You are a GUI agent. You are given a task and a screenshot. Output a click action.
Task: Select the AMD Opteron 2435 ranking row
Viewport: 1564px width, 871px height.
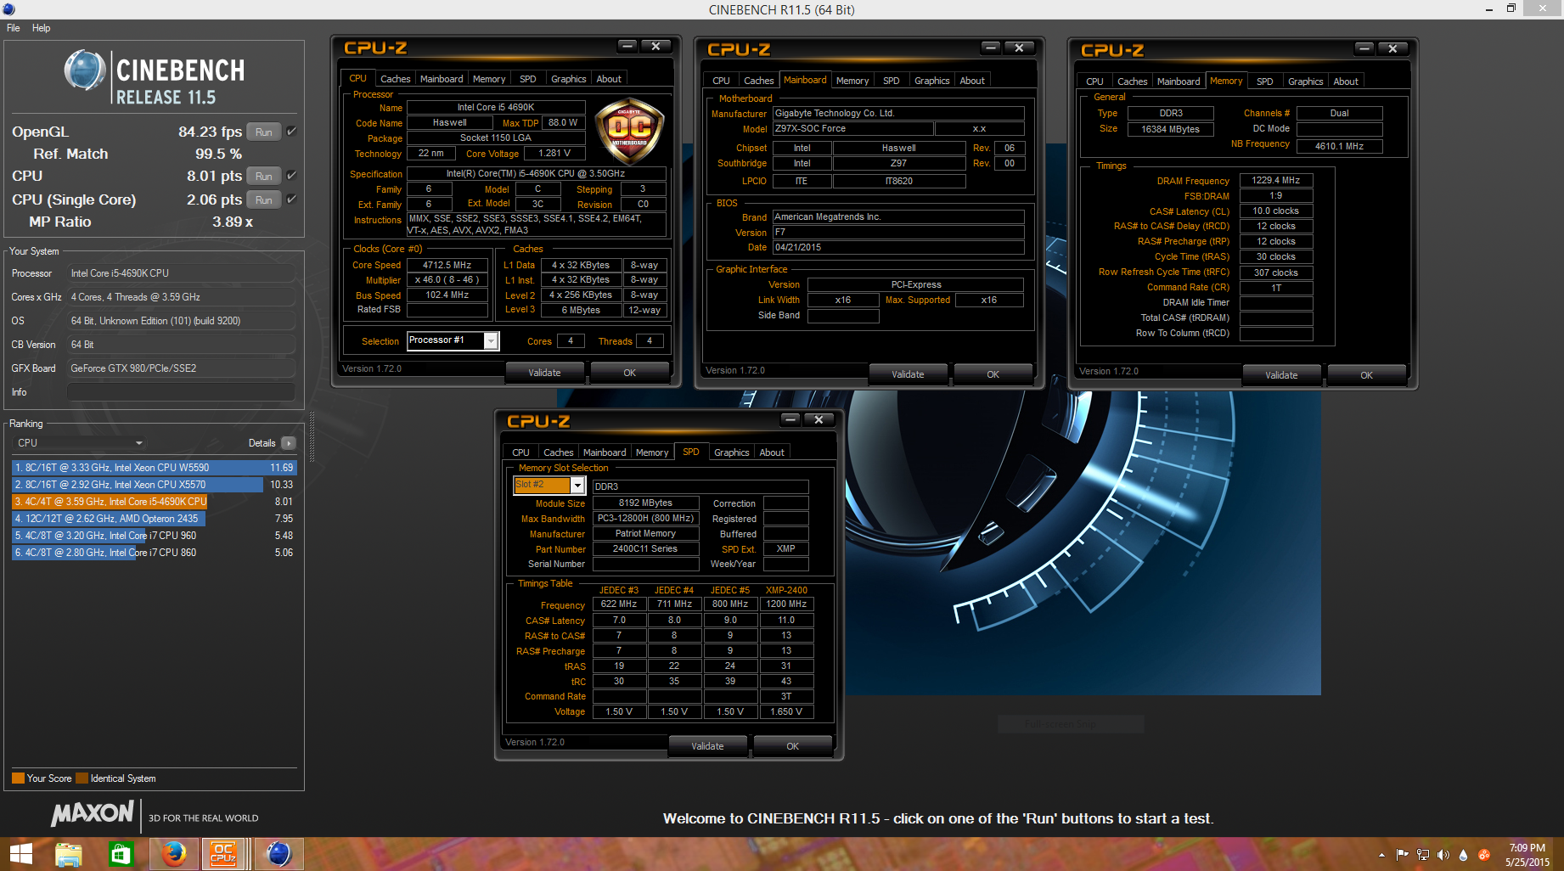(154, 519)
